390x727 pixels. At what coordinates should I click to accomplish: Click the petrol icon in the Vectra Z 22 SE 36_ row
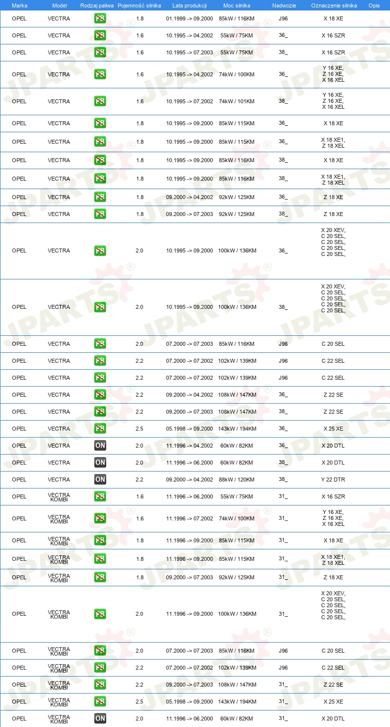point(100,395)
